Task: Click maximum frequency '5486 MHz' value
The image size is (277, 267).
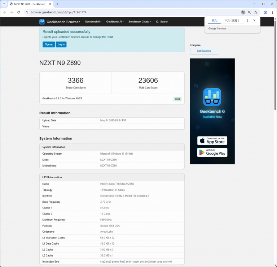Action: (106, 220)
